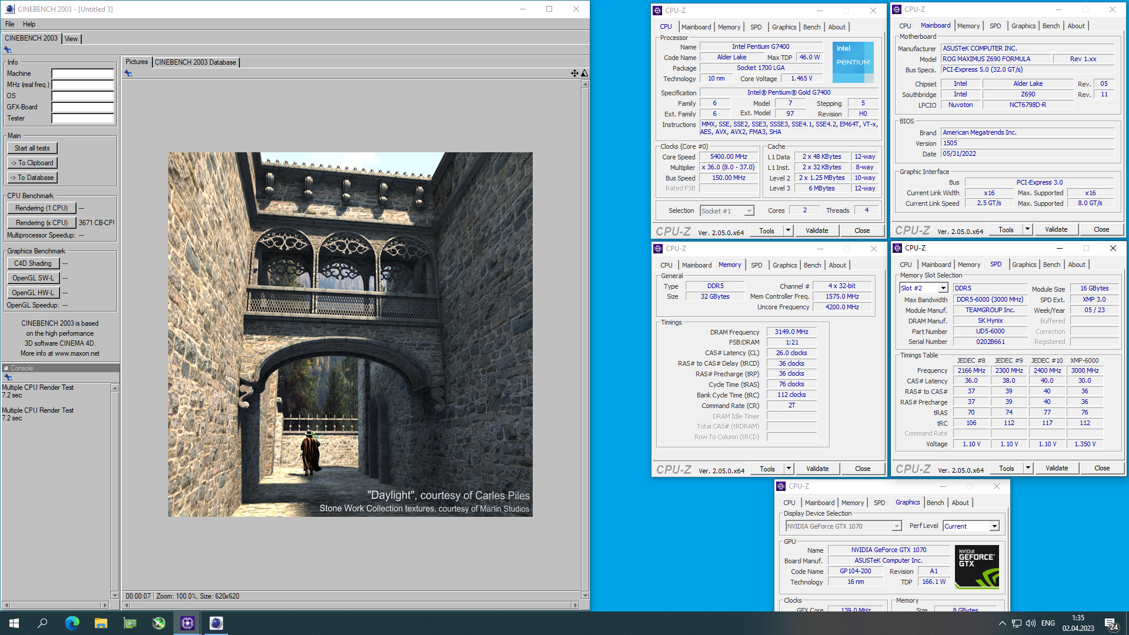1129x635 pixels.
Task: Click the ENG language indicator
Action: pyautogui.click(x=1048, y=623)
